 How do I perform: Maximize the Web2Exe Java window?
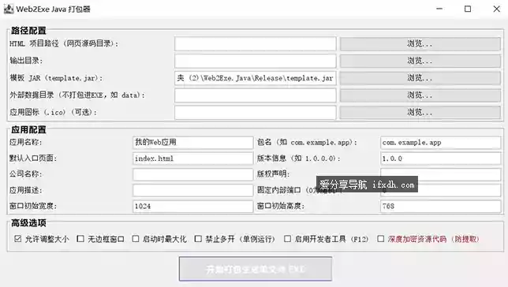click(x=468, y=9)
